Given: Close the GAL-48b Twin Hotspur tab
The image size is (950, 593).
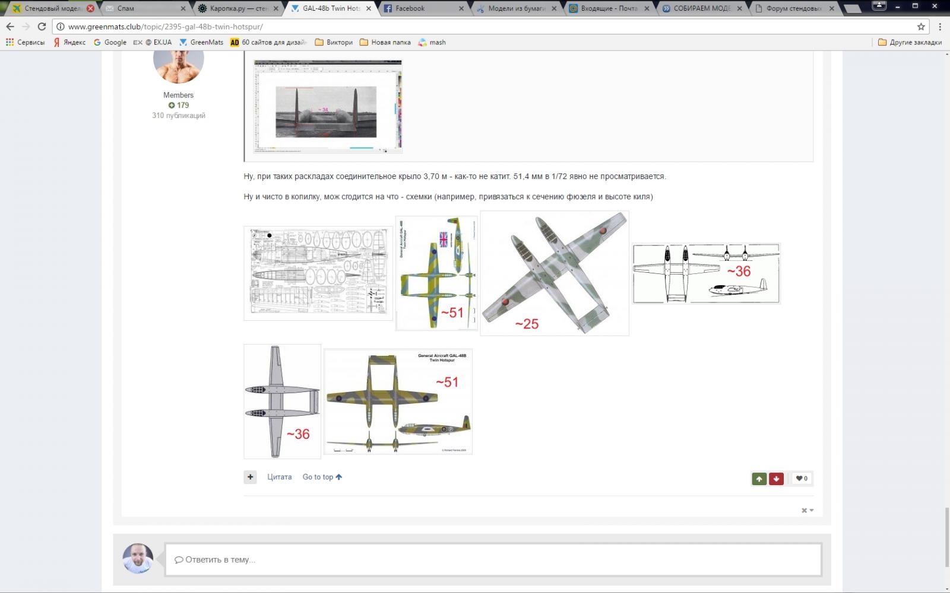Looking at the screenshot, I should click(368, 8).
